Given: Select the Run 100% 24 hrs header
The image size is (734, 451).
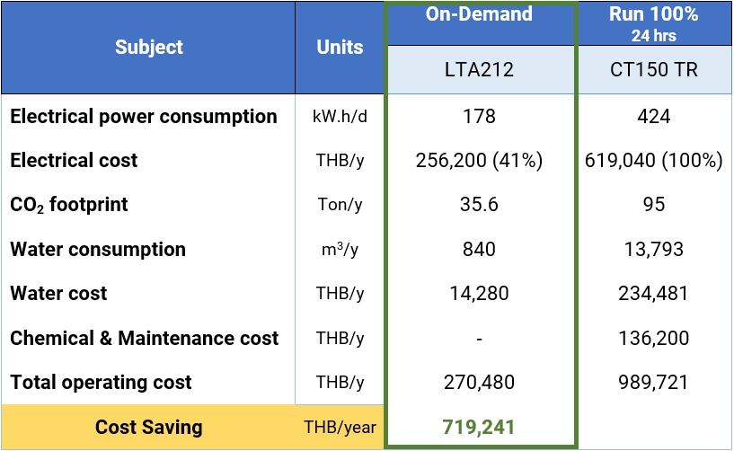Looking at the screenshot, I should tap(654, 22).
